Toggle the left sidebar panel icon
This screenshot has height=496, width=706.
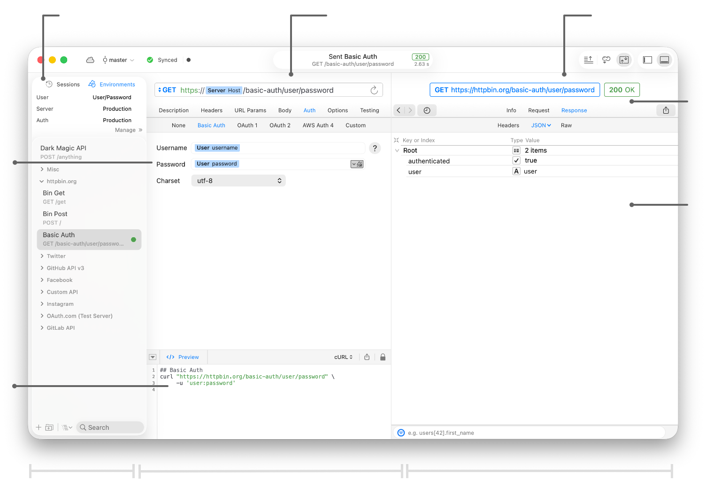[x=647, y=60]
